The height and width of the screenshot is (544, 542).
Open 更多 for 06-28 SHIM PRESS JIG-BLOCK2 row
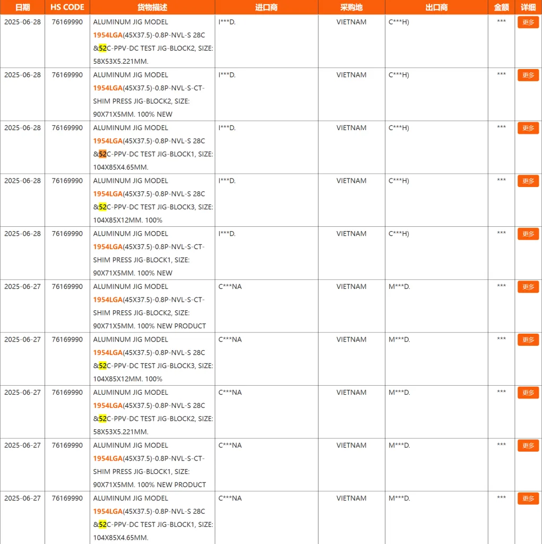pyautogui.click(x=528, y=75)
